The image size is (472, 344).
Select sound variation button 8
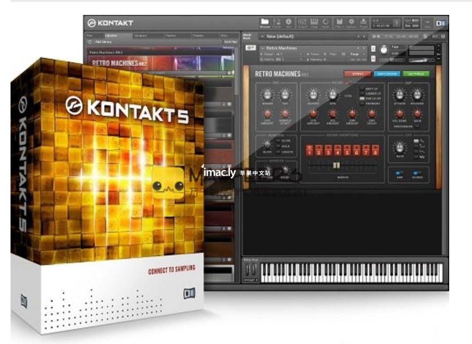[x=375, y=150]
